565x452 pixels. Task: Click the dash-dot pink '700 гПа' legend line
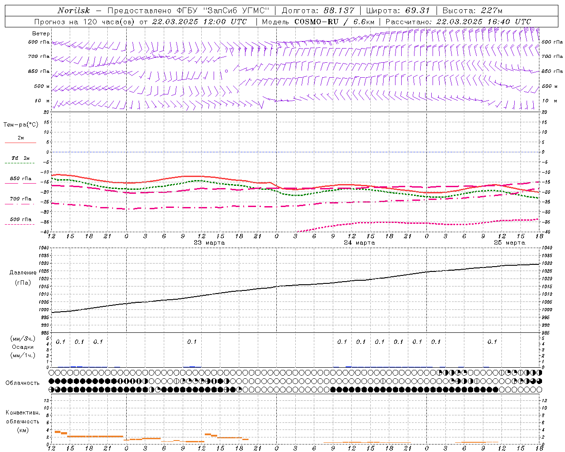[20, 204]
